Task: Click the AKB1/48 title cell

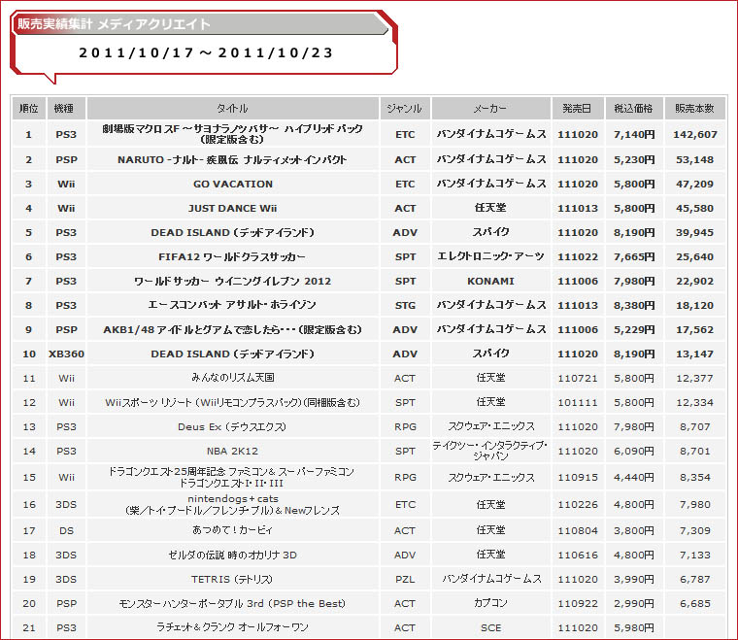Action: (x=232, y=329)
